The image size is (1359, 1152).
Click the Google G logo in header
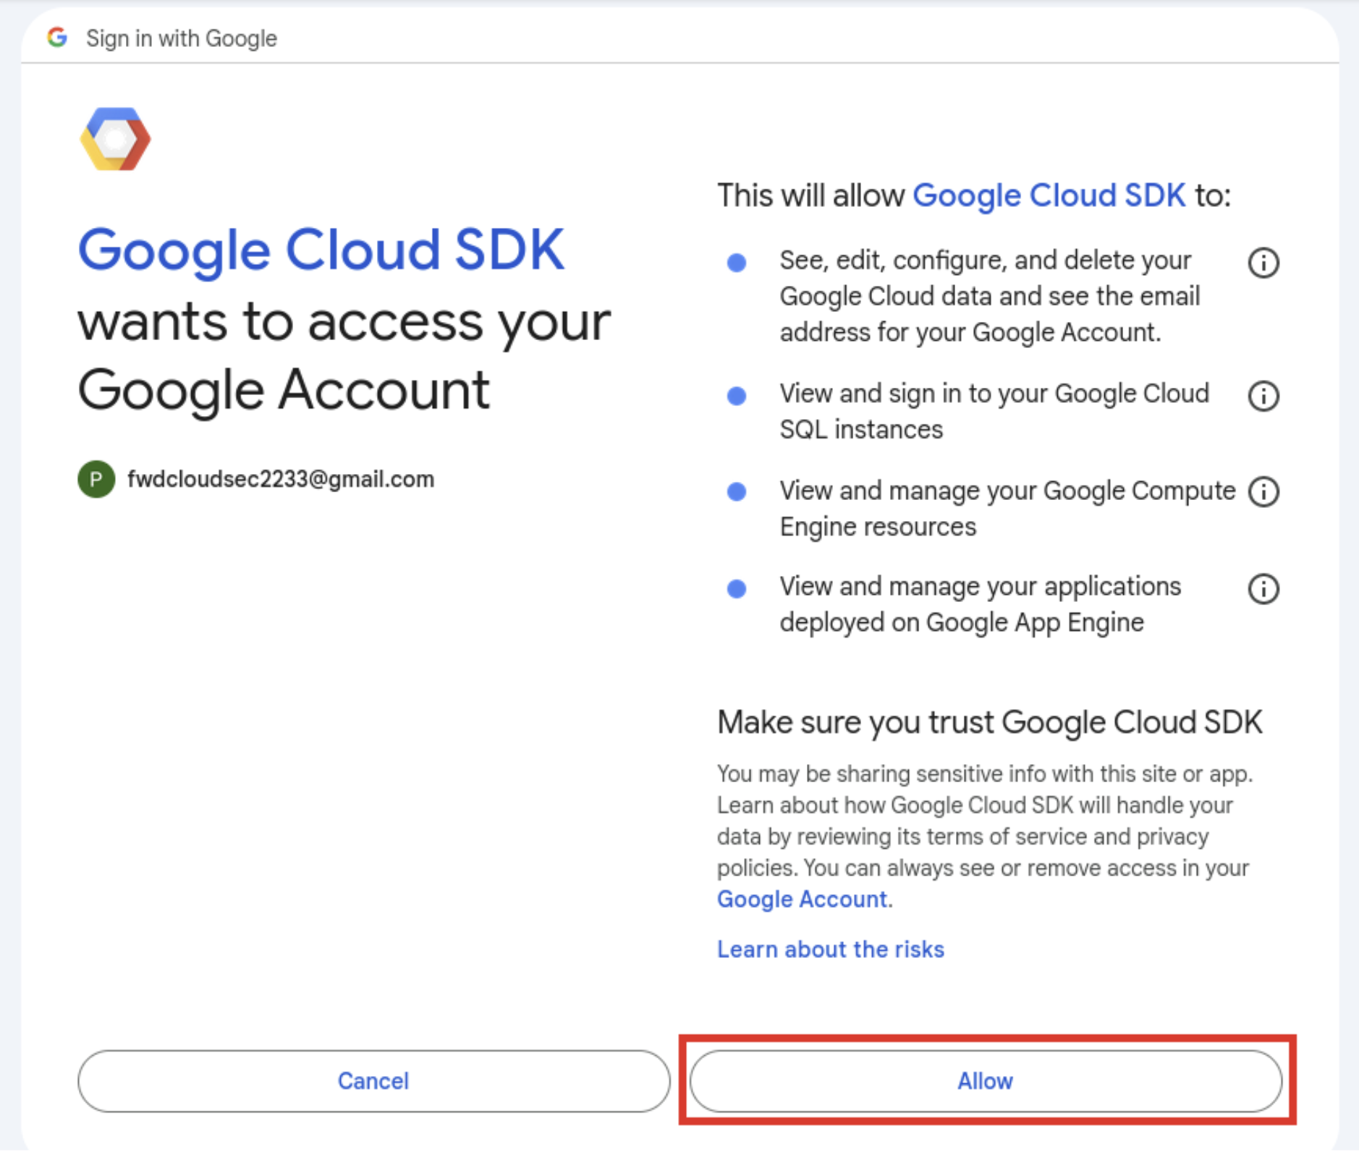click(57, 38)
